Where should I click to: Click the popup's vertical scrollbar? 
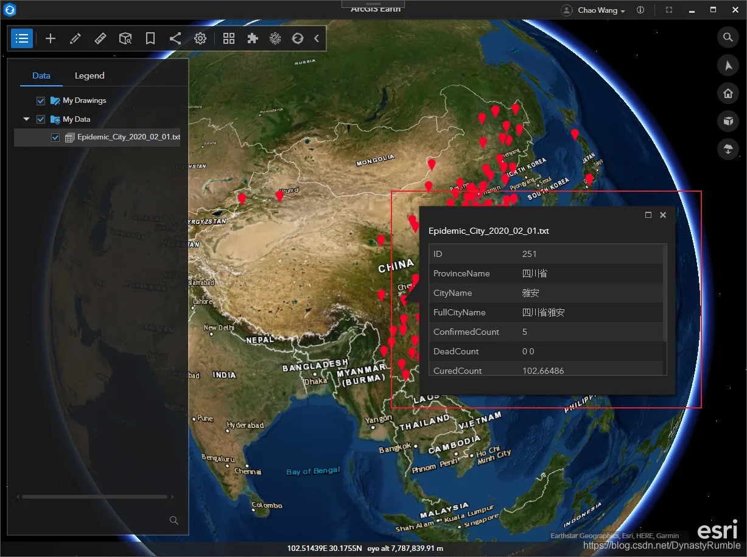click(664, 292)
